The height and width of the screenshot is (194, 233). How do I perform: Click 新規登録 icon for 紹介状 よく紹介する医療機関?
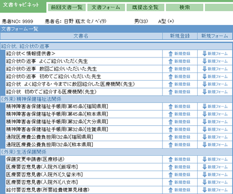click(170, 84)
